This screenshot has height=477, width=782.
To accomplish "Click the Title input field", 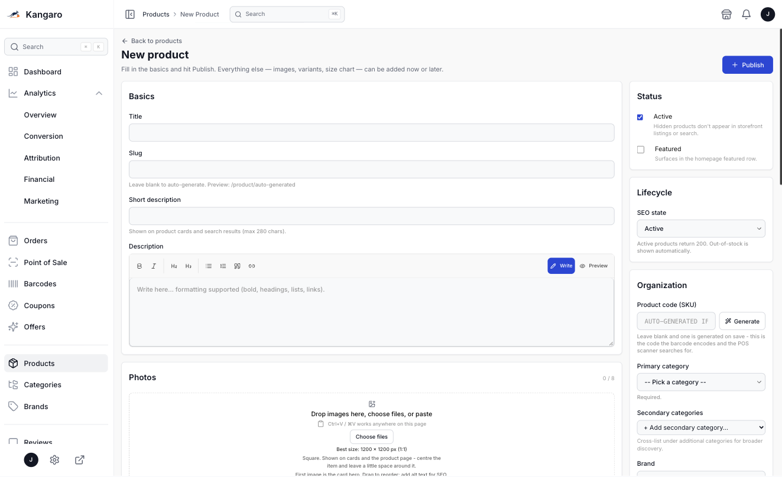I will (372, 133).
